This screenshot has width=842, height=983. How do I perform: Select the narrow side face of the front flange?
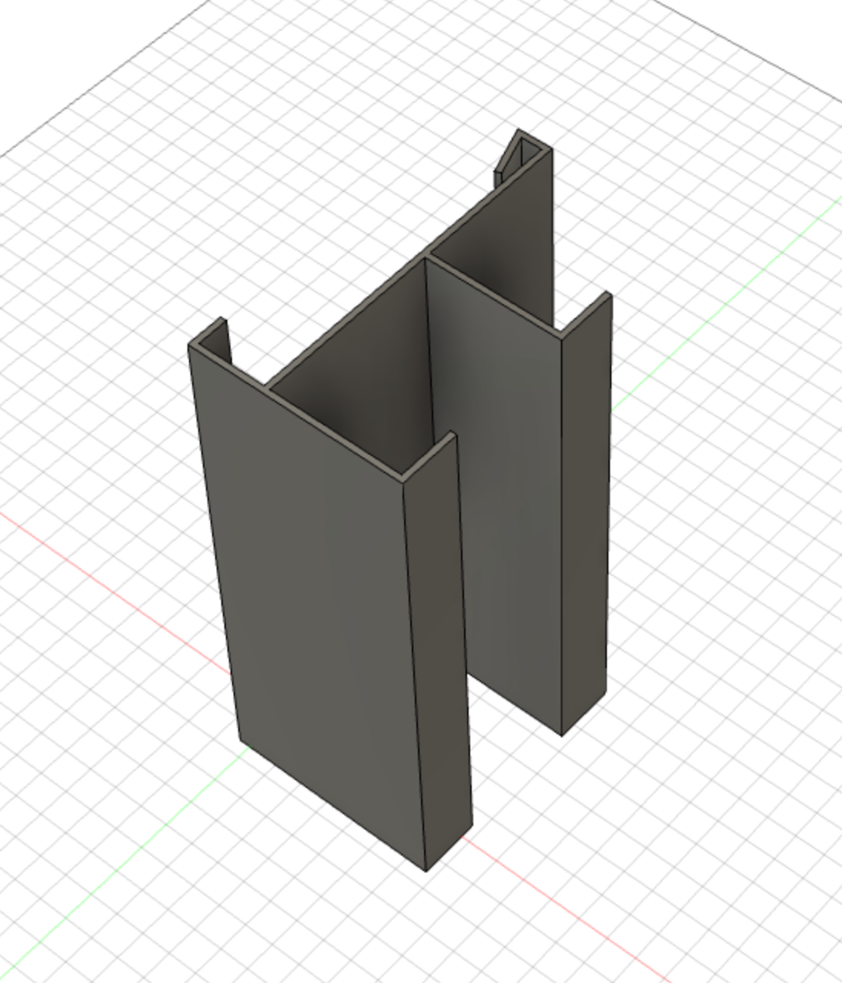click(x=438, y=653)
